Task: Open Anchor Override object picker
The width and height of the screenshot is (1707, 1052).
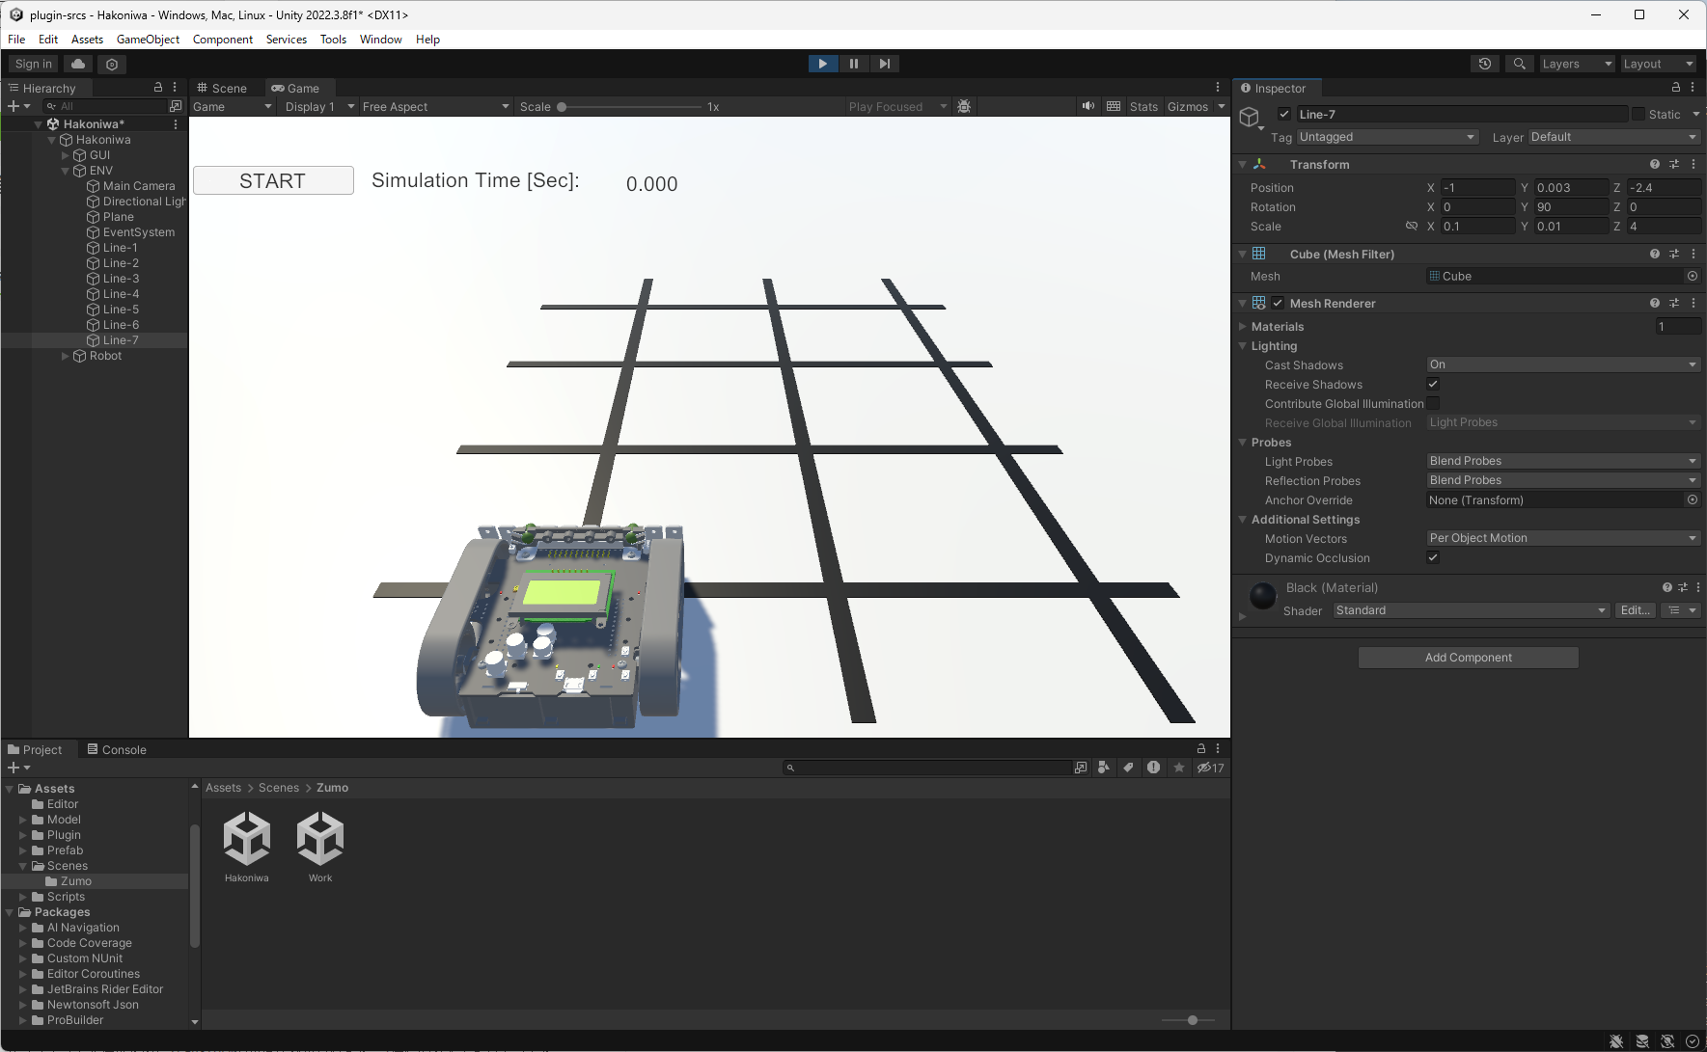Action: pyautogui.click(x=1693, y=499)
